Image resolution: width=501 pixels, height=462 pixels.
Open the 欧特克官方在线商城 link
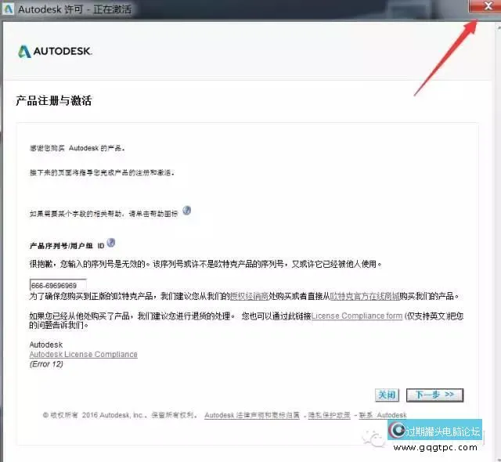pos(365,296)
